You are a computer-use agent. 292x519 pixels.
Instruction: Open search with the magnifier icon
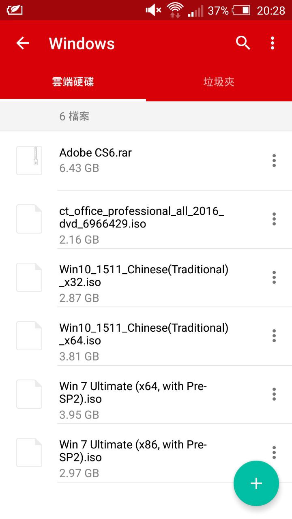click(x=243, y=43)
